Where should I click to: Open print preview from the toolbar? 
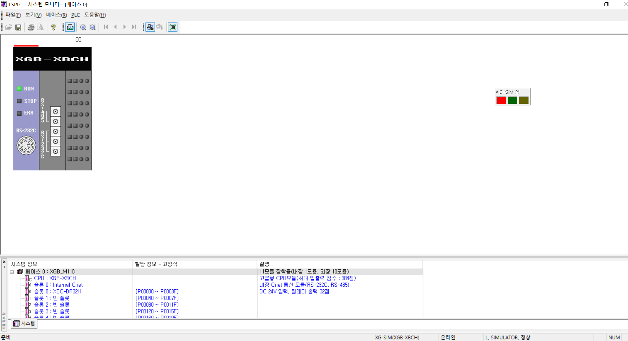point(40,27)
